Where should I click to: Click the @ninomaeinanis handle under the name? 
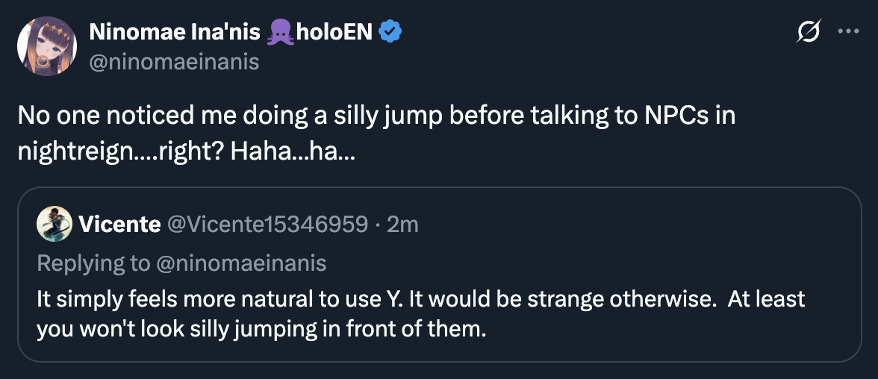click(x=174, y=62)
